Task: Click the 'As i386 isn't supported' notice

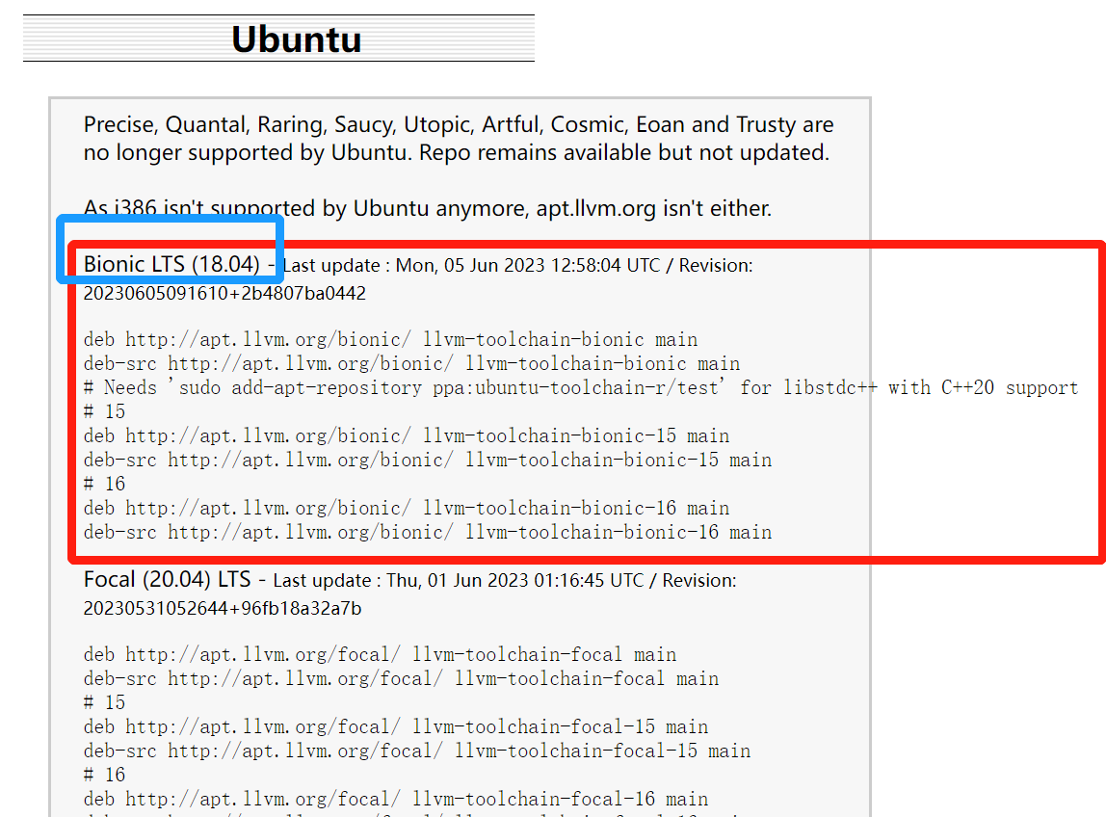Action: click(428, 208)
